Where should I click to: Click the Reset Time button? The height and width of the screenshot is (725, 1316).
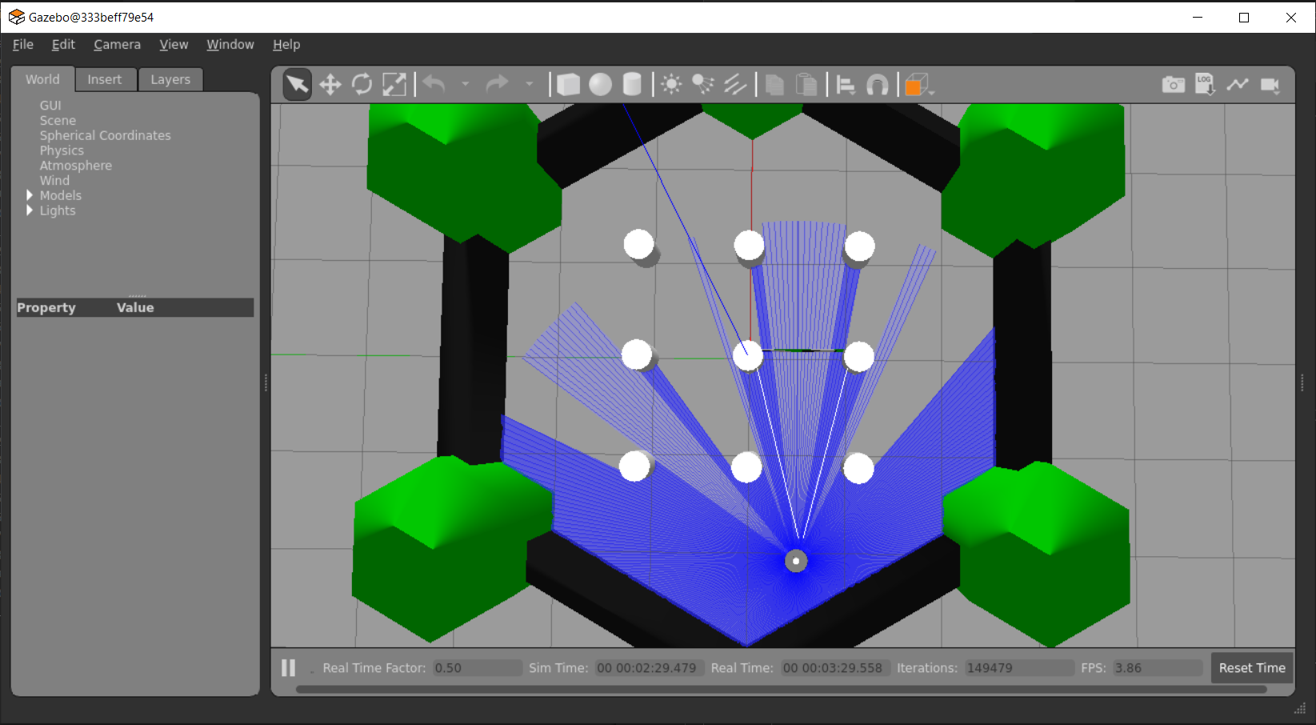tap(1252, 667)
